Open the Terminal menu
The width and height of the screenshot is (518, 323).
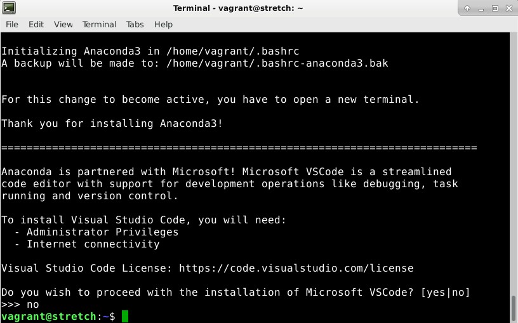click(x=99, y=25)
